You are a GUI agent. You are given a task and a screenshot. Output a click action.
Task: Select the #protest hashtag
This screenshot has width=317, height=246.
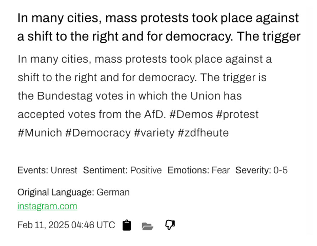(237, 115)
